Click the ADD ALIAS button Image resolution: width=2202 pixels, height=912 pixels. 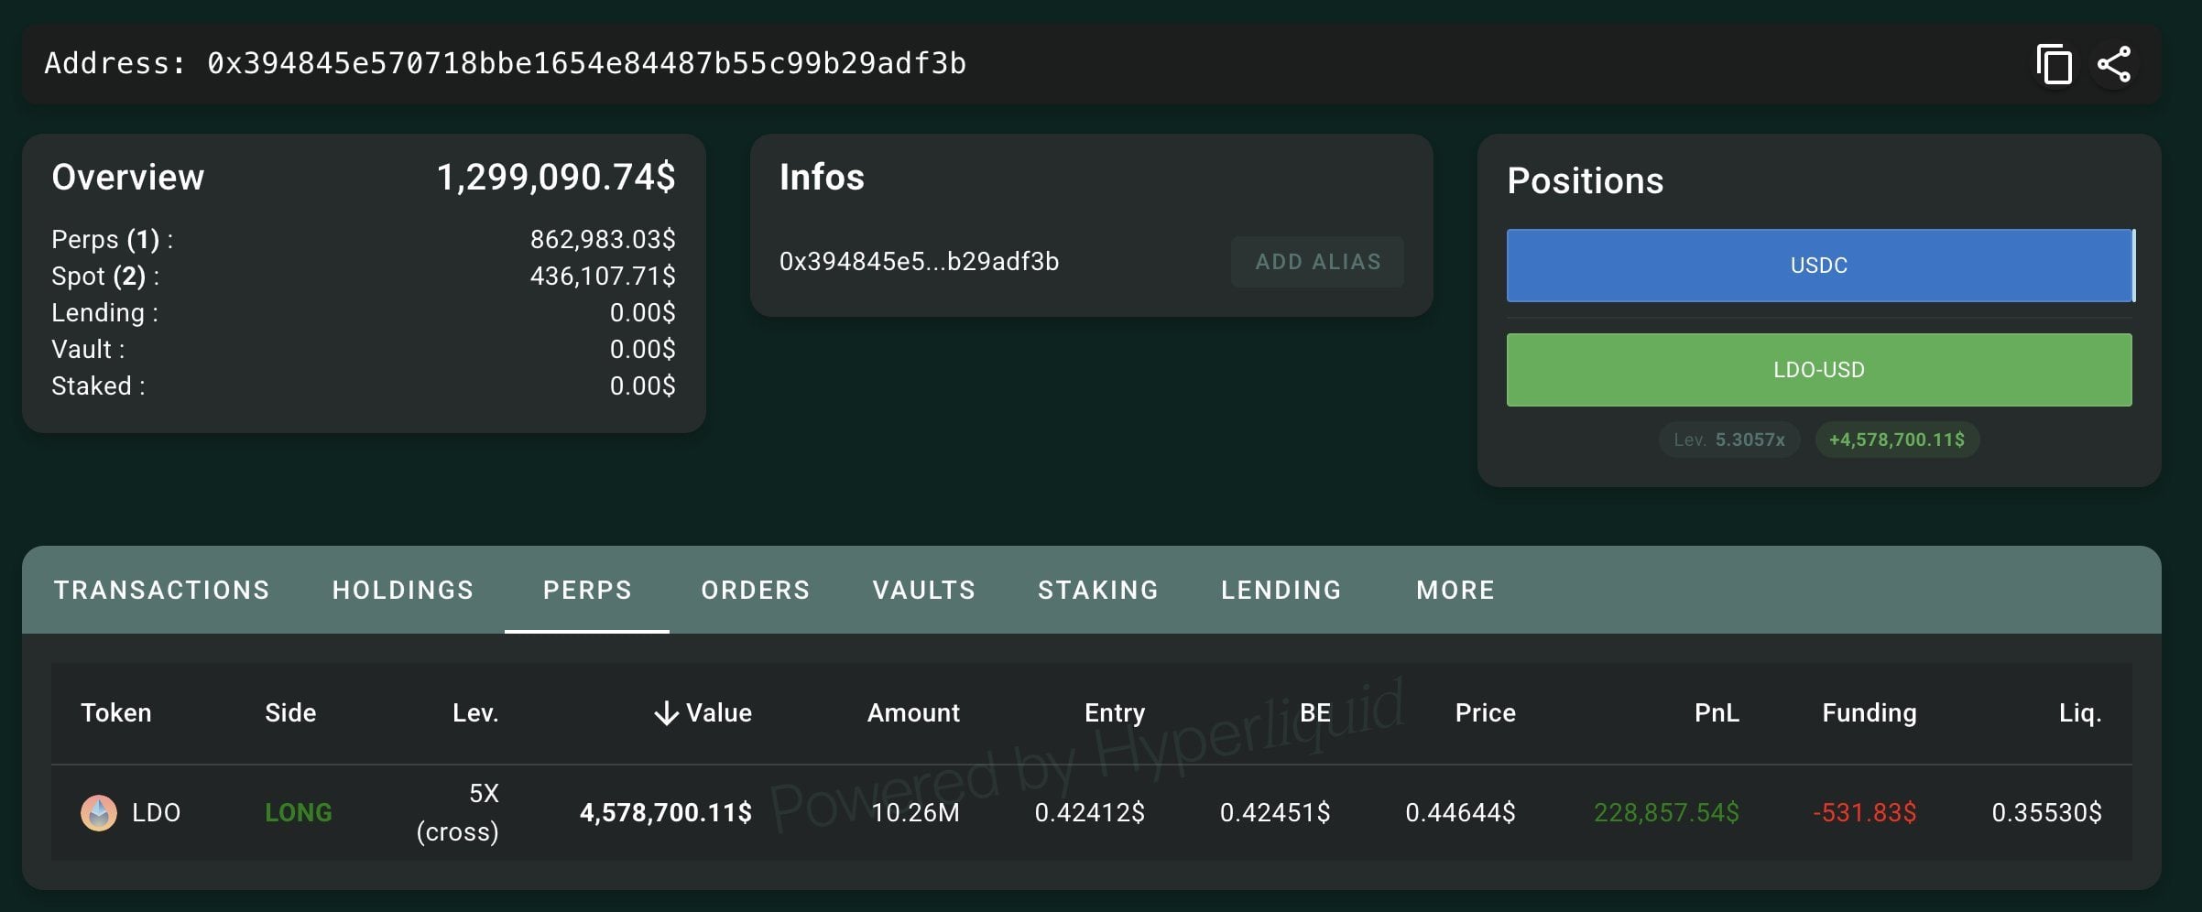(1317, 261)
